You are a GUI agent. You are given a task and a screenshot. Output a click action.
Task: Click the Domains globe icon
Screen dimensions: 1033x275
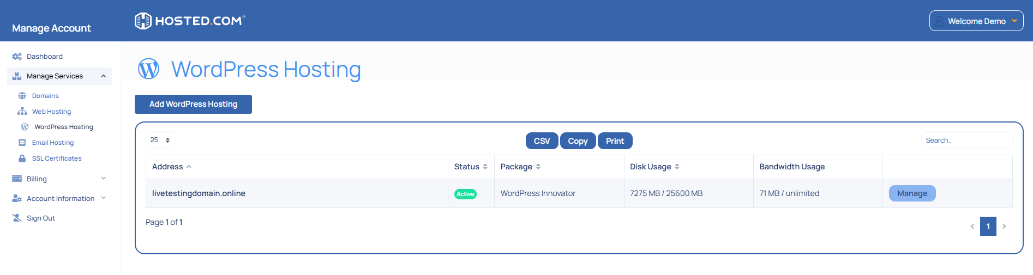pyautogui.click(x=22, y=96)
